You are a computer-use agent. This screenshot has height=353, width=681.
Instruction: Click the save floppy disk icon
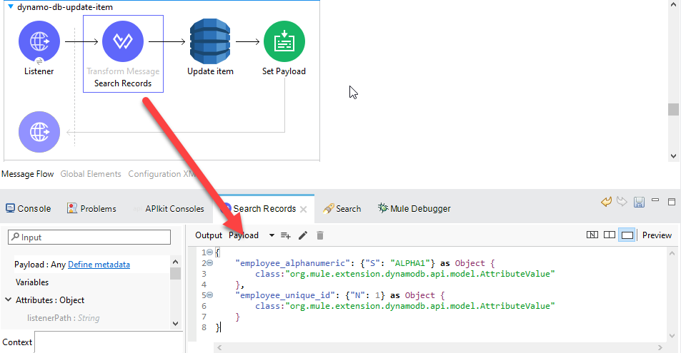tap(640, 203)
